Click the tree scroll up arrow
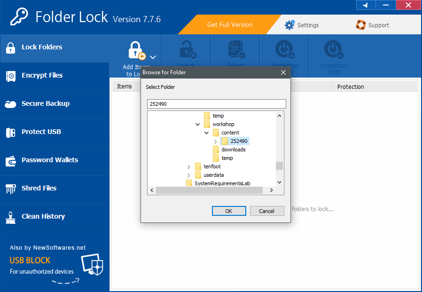This screenshot has width=422, height=292. click(279, 116)
